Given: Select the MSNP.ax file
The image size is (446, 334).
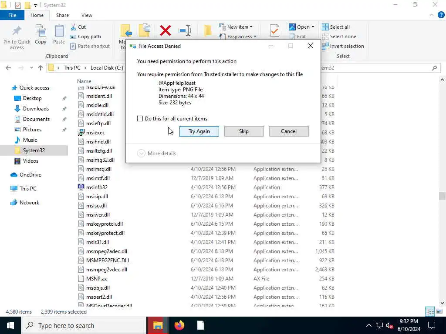Looking at the screenshot, I should click(x=96, y=279).
